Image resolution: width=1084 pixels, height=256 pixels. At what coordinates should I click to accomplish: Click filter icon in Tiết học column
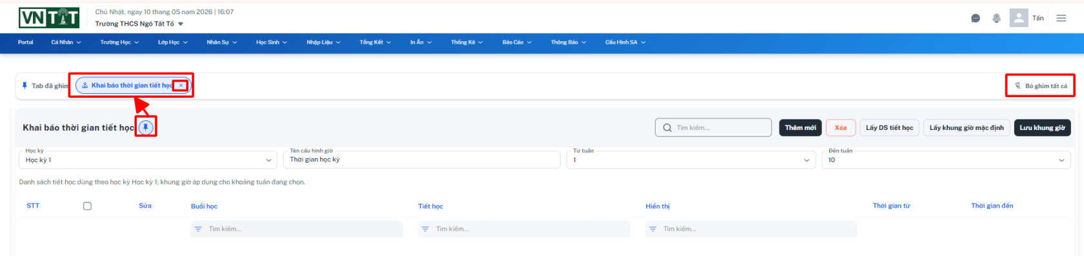tap(425, 229)
